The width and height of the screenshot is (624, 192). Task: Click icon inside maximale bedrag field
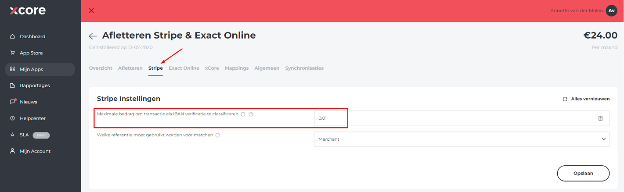click(600, 118)
